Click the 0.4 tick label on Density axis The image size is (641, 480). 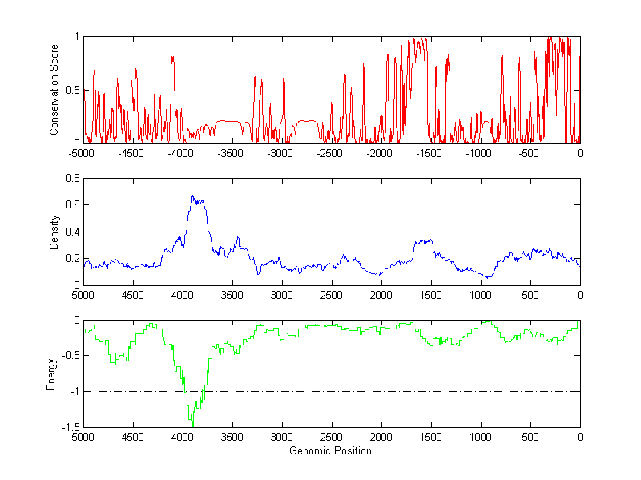[71, 232]
